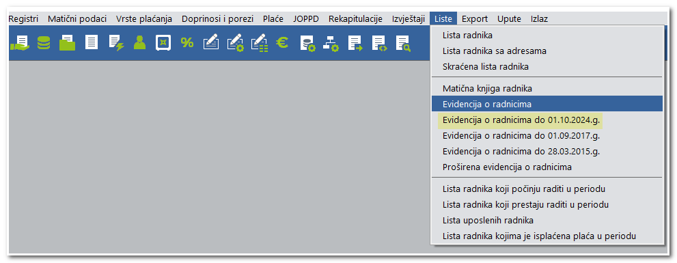This screenshot has height=263, width=677.
Task: Select Lista radnika koji počinju raditi u periodu
Action: coord(547,189)
